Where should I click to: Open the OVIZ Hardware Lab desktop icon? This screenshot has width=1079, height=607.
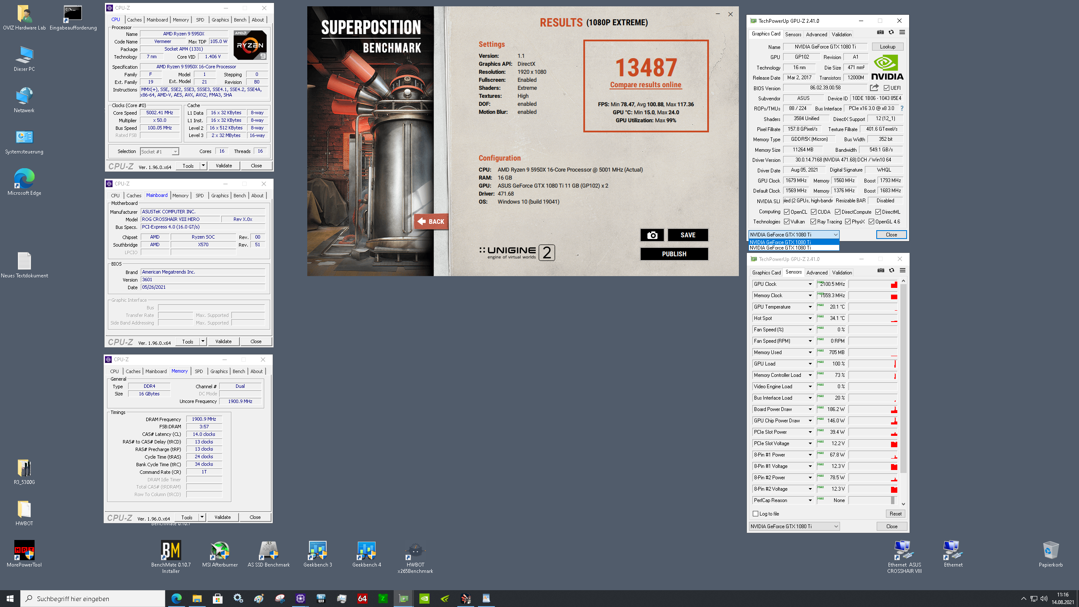tap(24, 18)
